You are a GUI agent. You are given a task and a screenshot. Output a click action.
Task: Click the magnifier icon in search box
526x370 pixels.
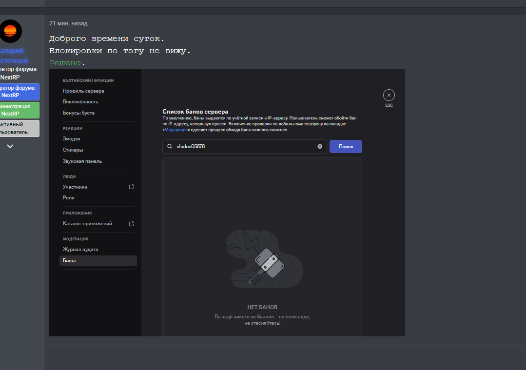[x=170, y=146]
